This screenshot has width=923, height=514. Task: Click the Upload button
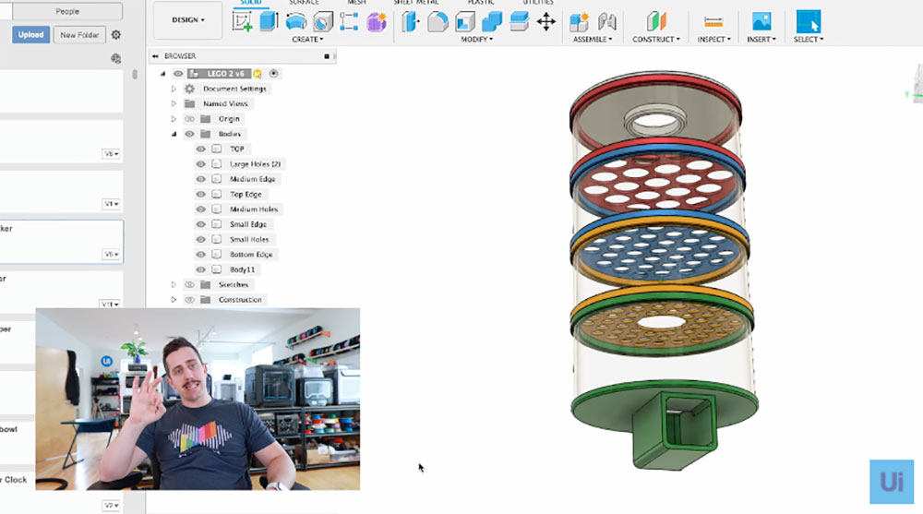(x=30, y=35)
